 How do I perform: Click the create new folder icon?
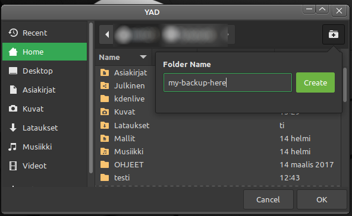pyautogui.click(x=334, y=34)
